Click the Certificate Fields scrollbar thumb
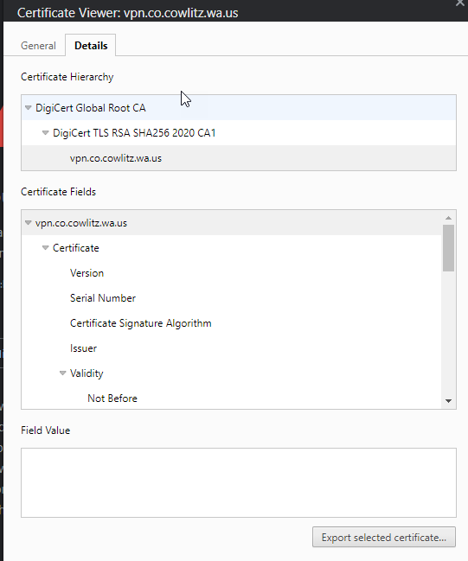Screen dimensions: 468x561 point(448,248)
